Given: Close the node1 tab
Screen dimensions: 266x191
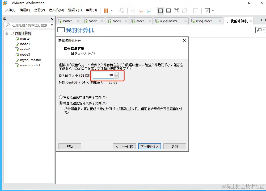Looking at the screenshot, I should coord(150,21).
